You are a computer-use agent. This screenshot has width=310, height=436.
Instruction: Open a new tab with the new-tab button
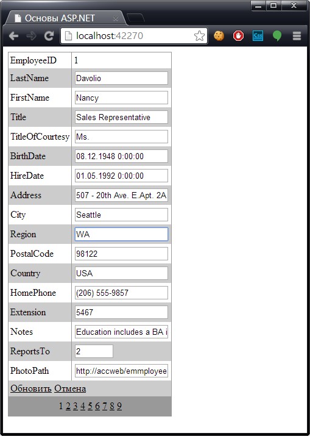pyautogui.click(x=136, y=18)
